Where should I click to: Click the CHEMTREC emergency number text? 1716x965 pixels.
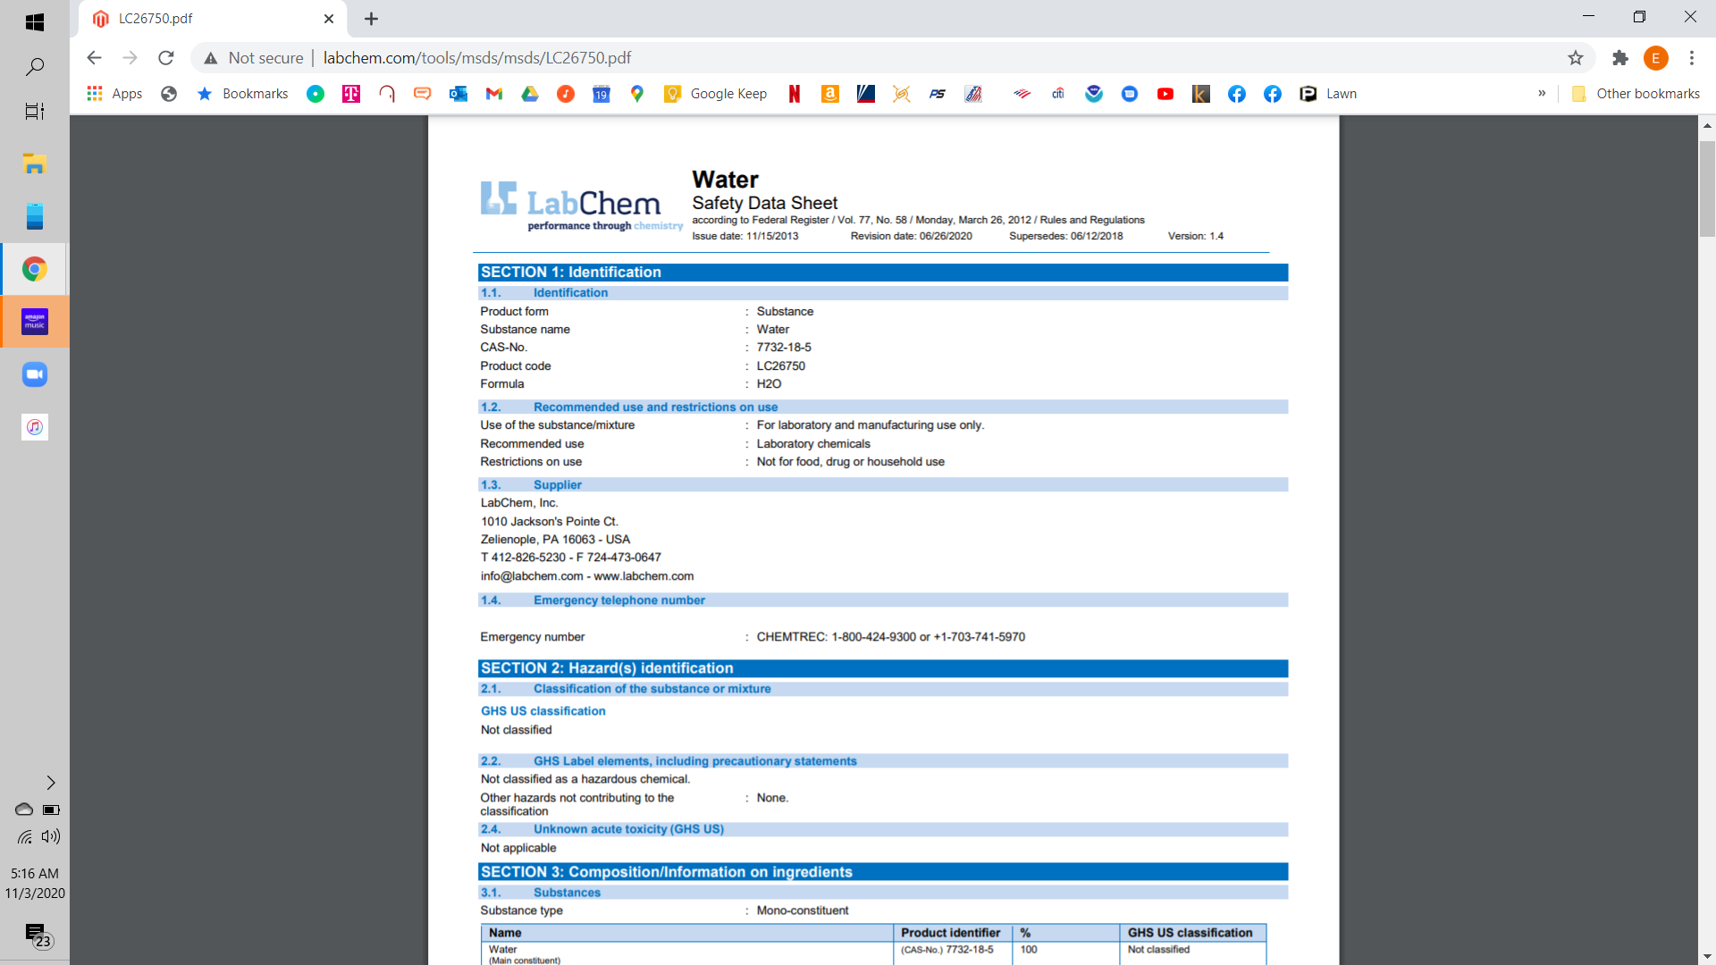pos(891,637)
